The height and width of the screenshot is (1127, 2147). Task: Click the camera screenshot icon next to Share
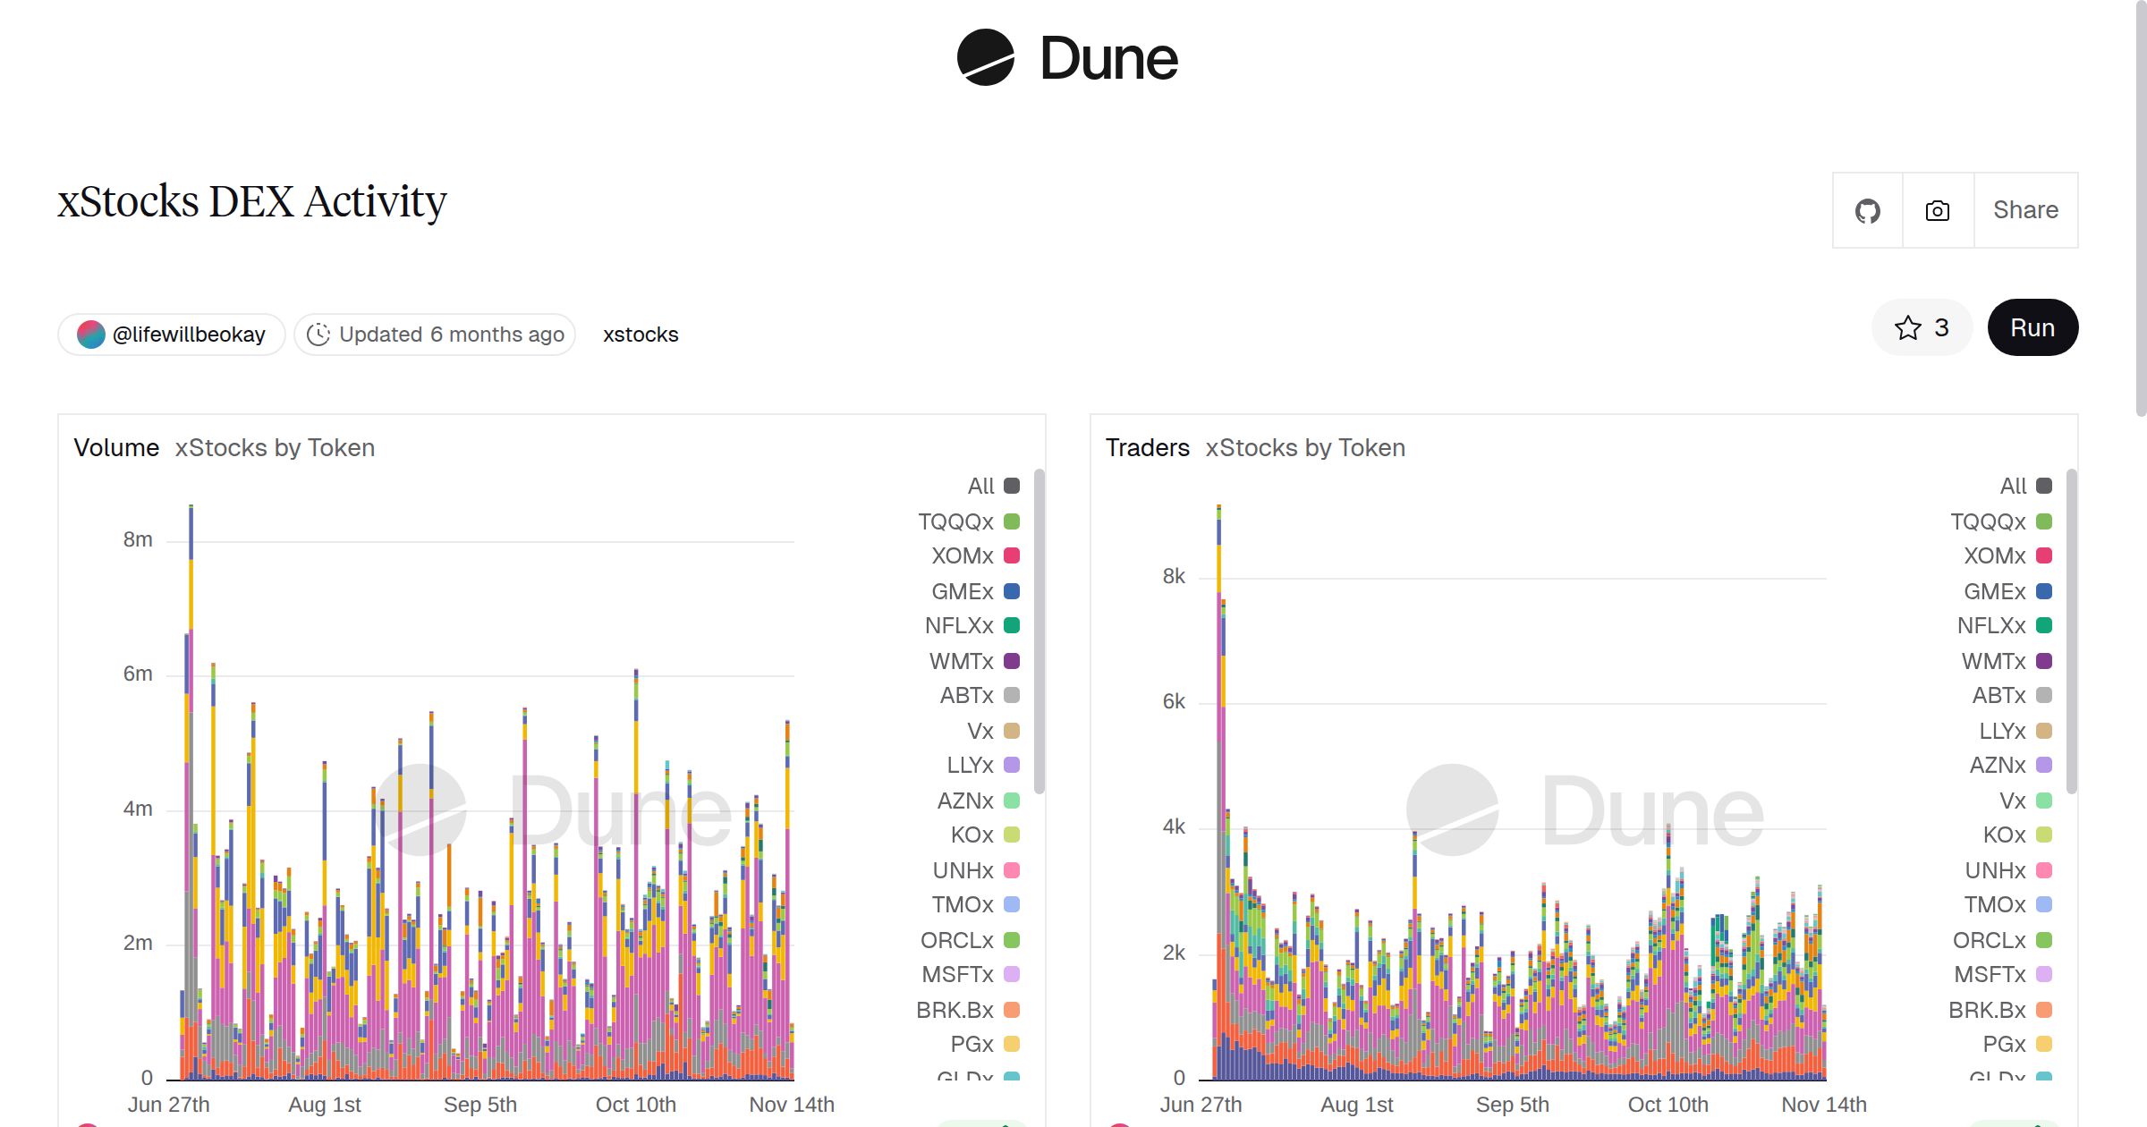point(1937,209)
